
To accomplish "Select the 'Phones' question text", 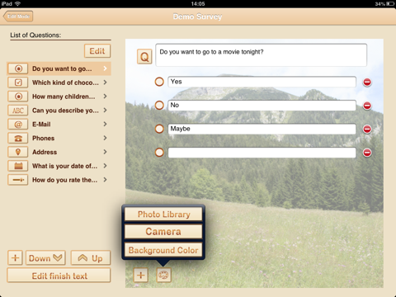I will pos(43,138).
